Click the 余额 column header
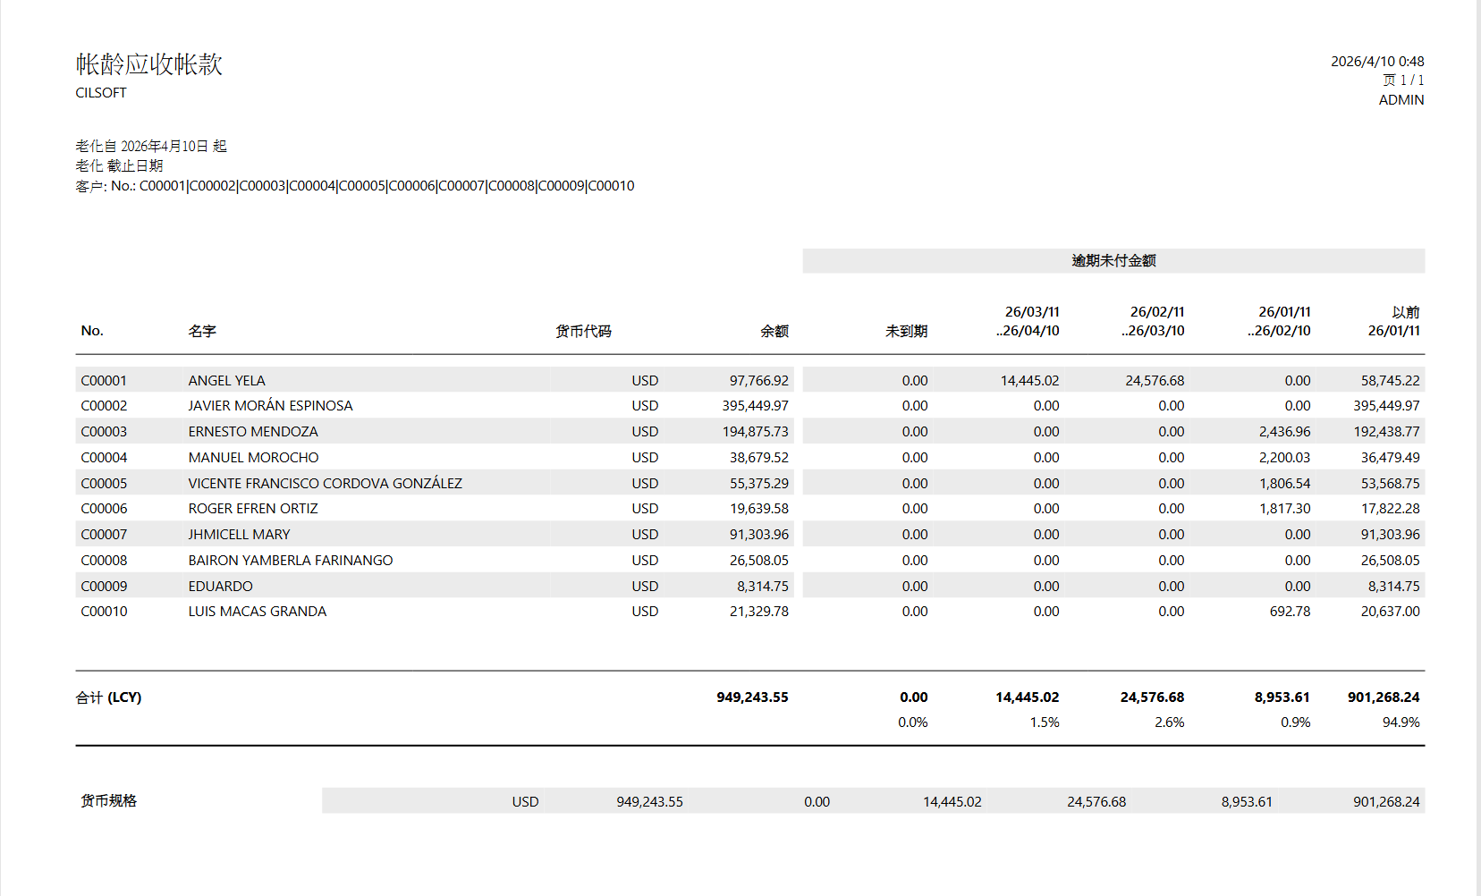The height and width of the screenshot is (896, 1481). pyautogui.click(x=774, y=332)
